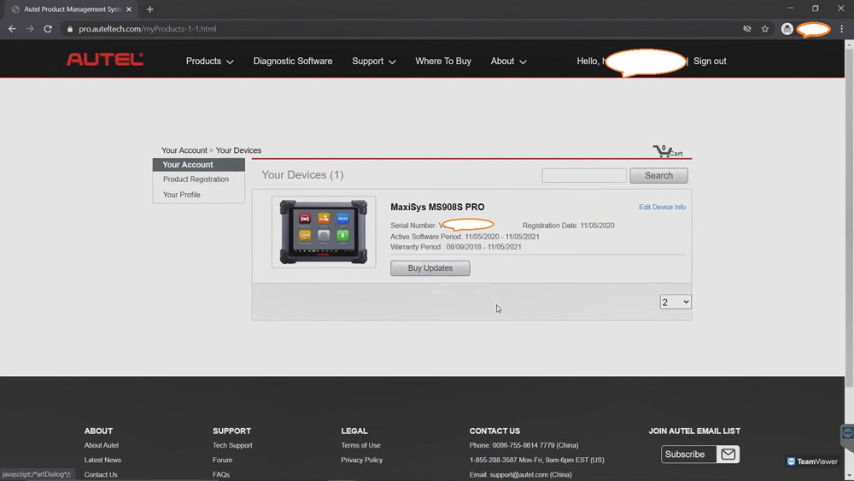Click Buy Updates button
The height and width of the screenshot is (481, 854).
pos(430,268)
